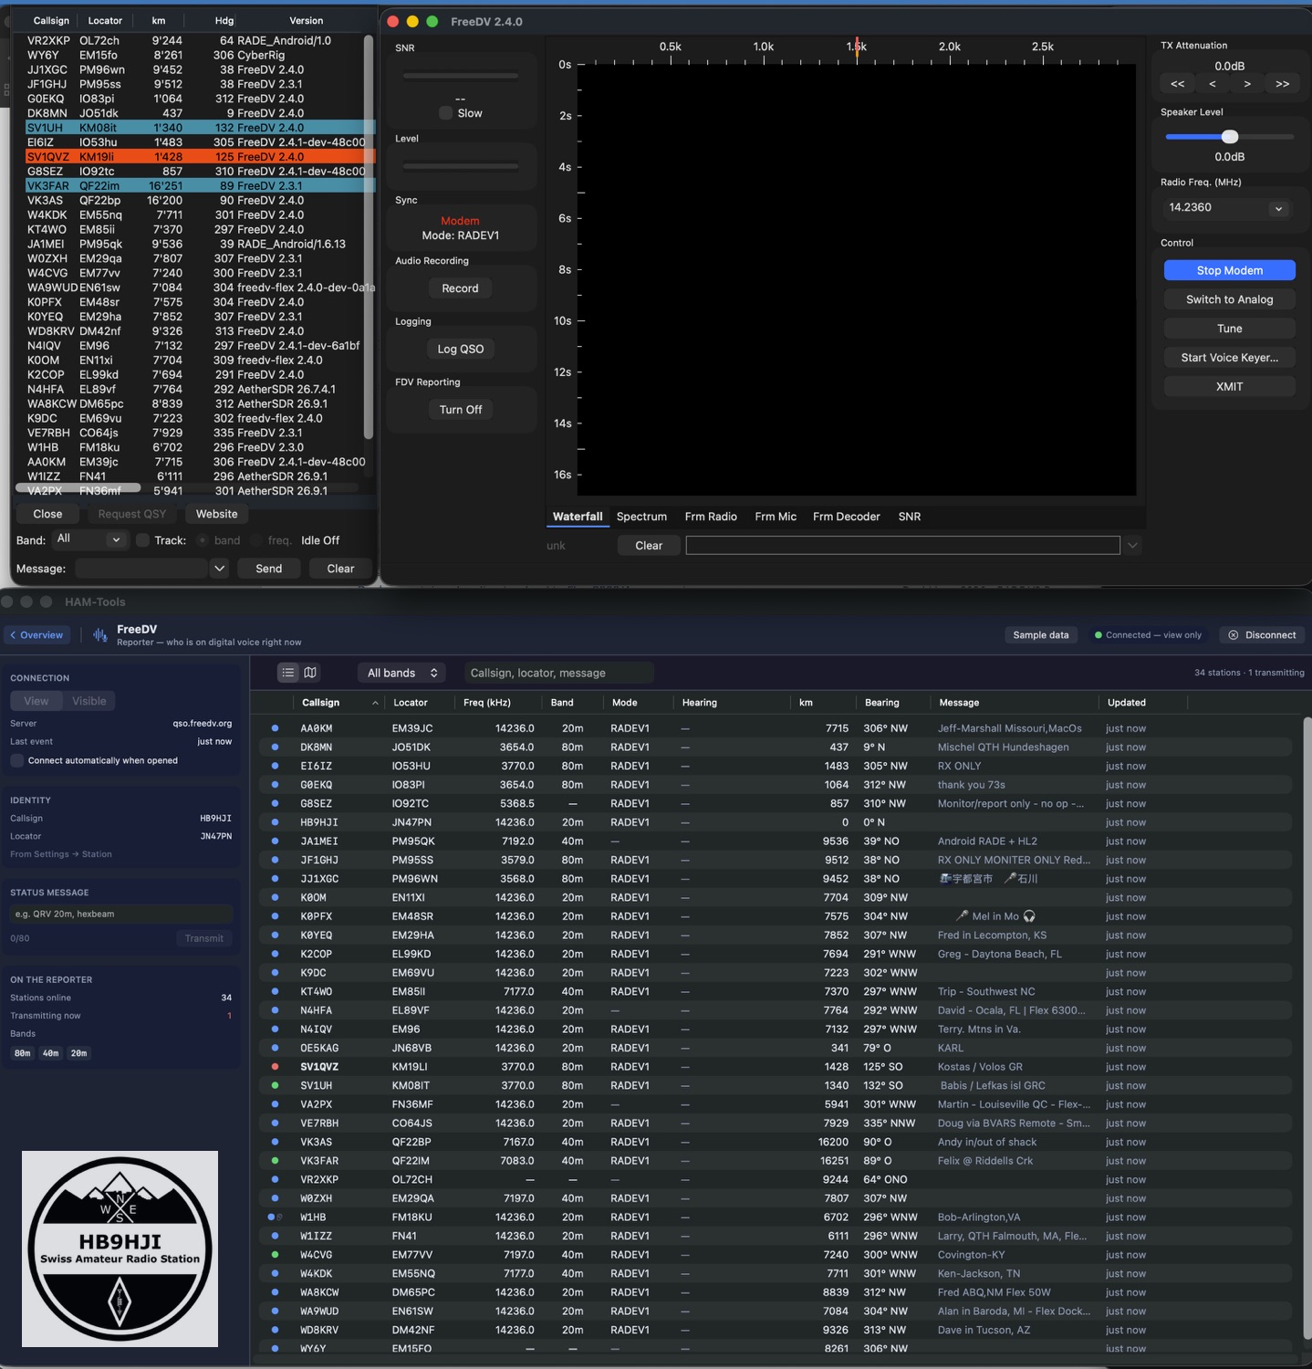Click Send next to the Message field

[x=268, y=569]
